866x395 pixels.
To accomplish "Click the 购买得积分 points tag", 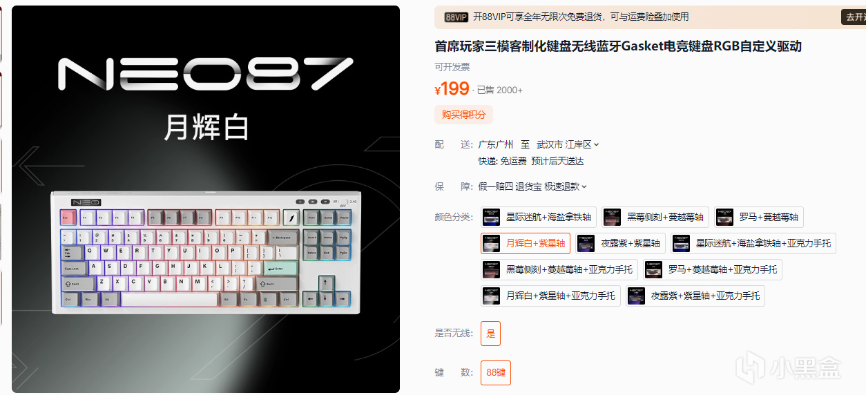I will (463, 115).
